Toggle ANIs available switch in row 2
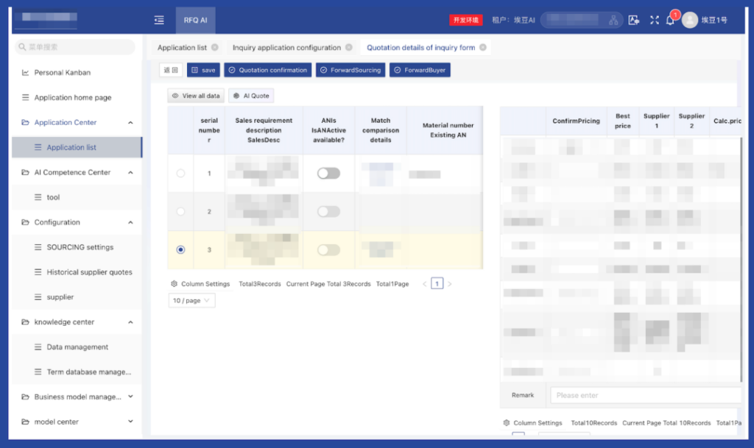This screenshot has height=448, width=754. [x=328, y=211]
